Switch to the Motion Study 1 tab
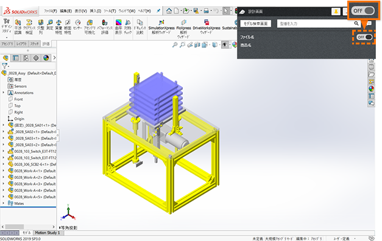The width and height of the screenshot is (382, 241). [x=48, y=232]
